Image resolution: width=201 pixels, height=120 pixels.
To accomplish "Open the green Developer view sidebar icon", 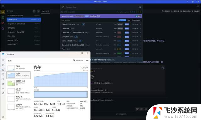I will (3, 18).
